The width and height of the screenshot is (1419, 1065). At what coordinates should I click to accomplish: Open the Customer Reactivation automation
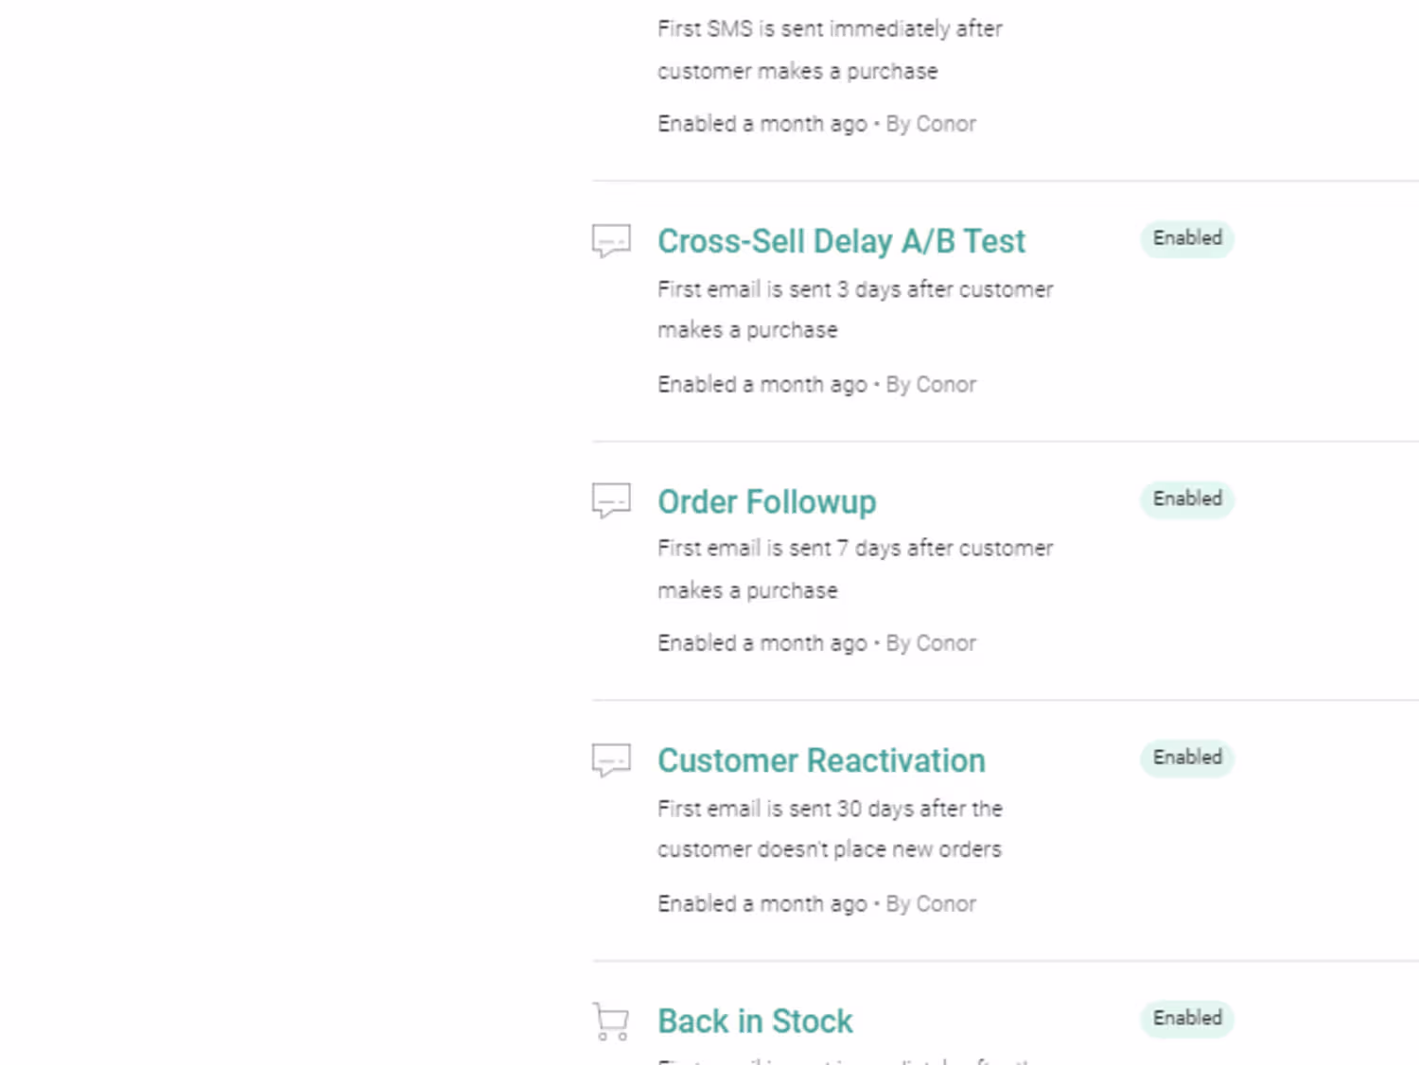pos(821,760)
